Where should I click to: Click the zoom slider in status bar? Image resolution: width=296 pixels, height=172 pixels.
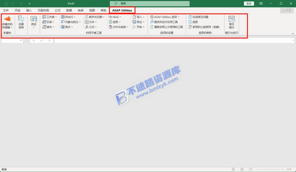(x=270, y=169)
